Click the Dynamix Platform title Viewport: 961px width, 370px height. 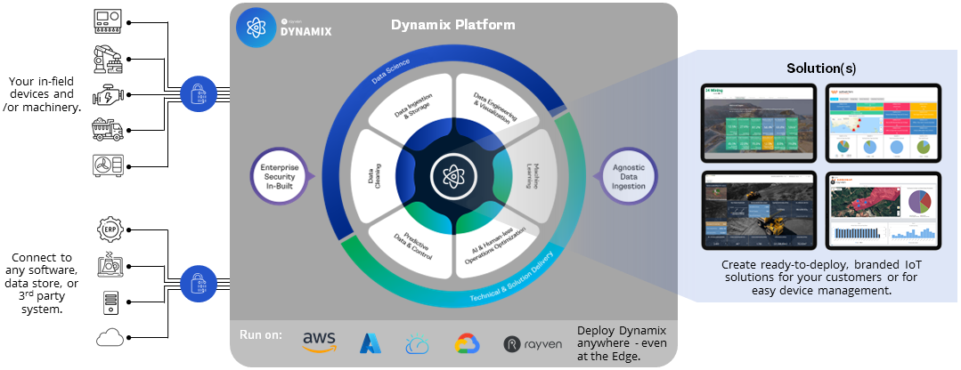(x=453, y=25)
